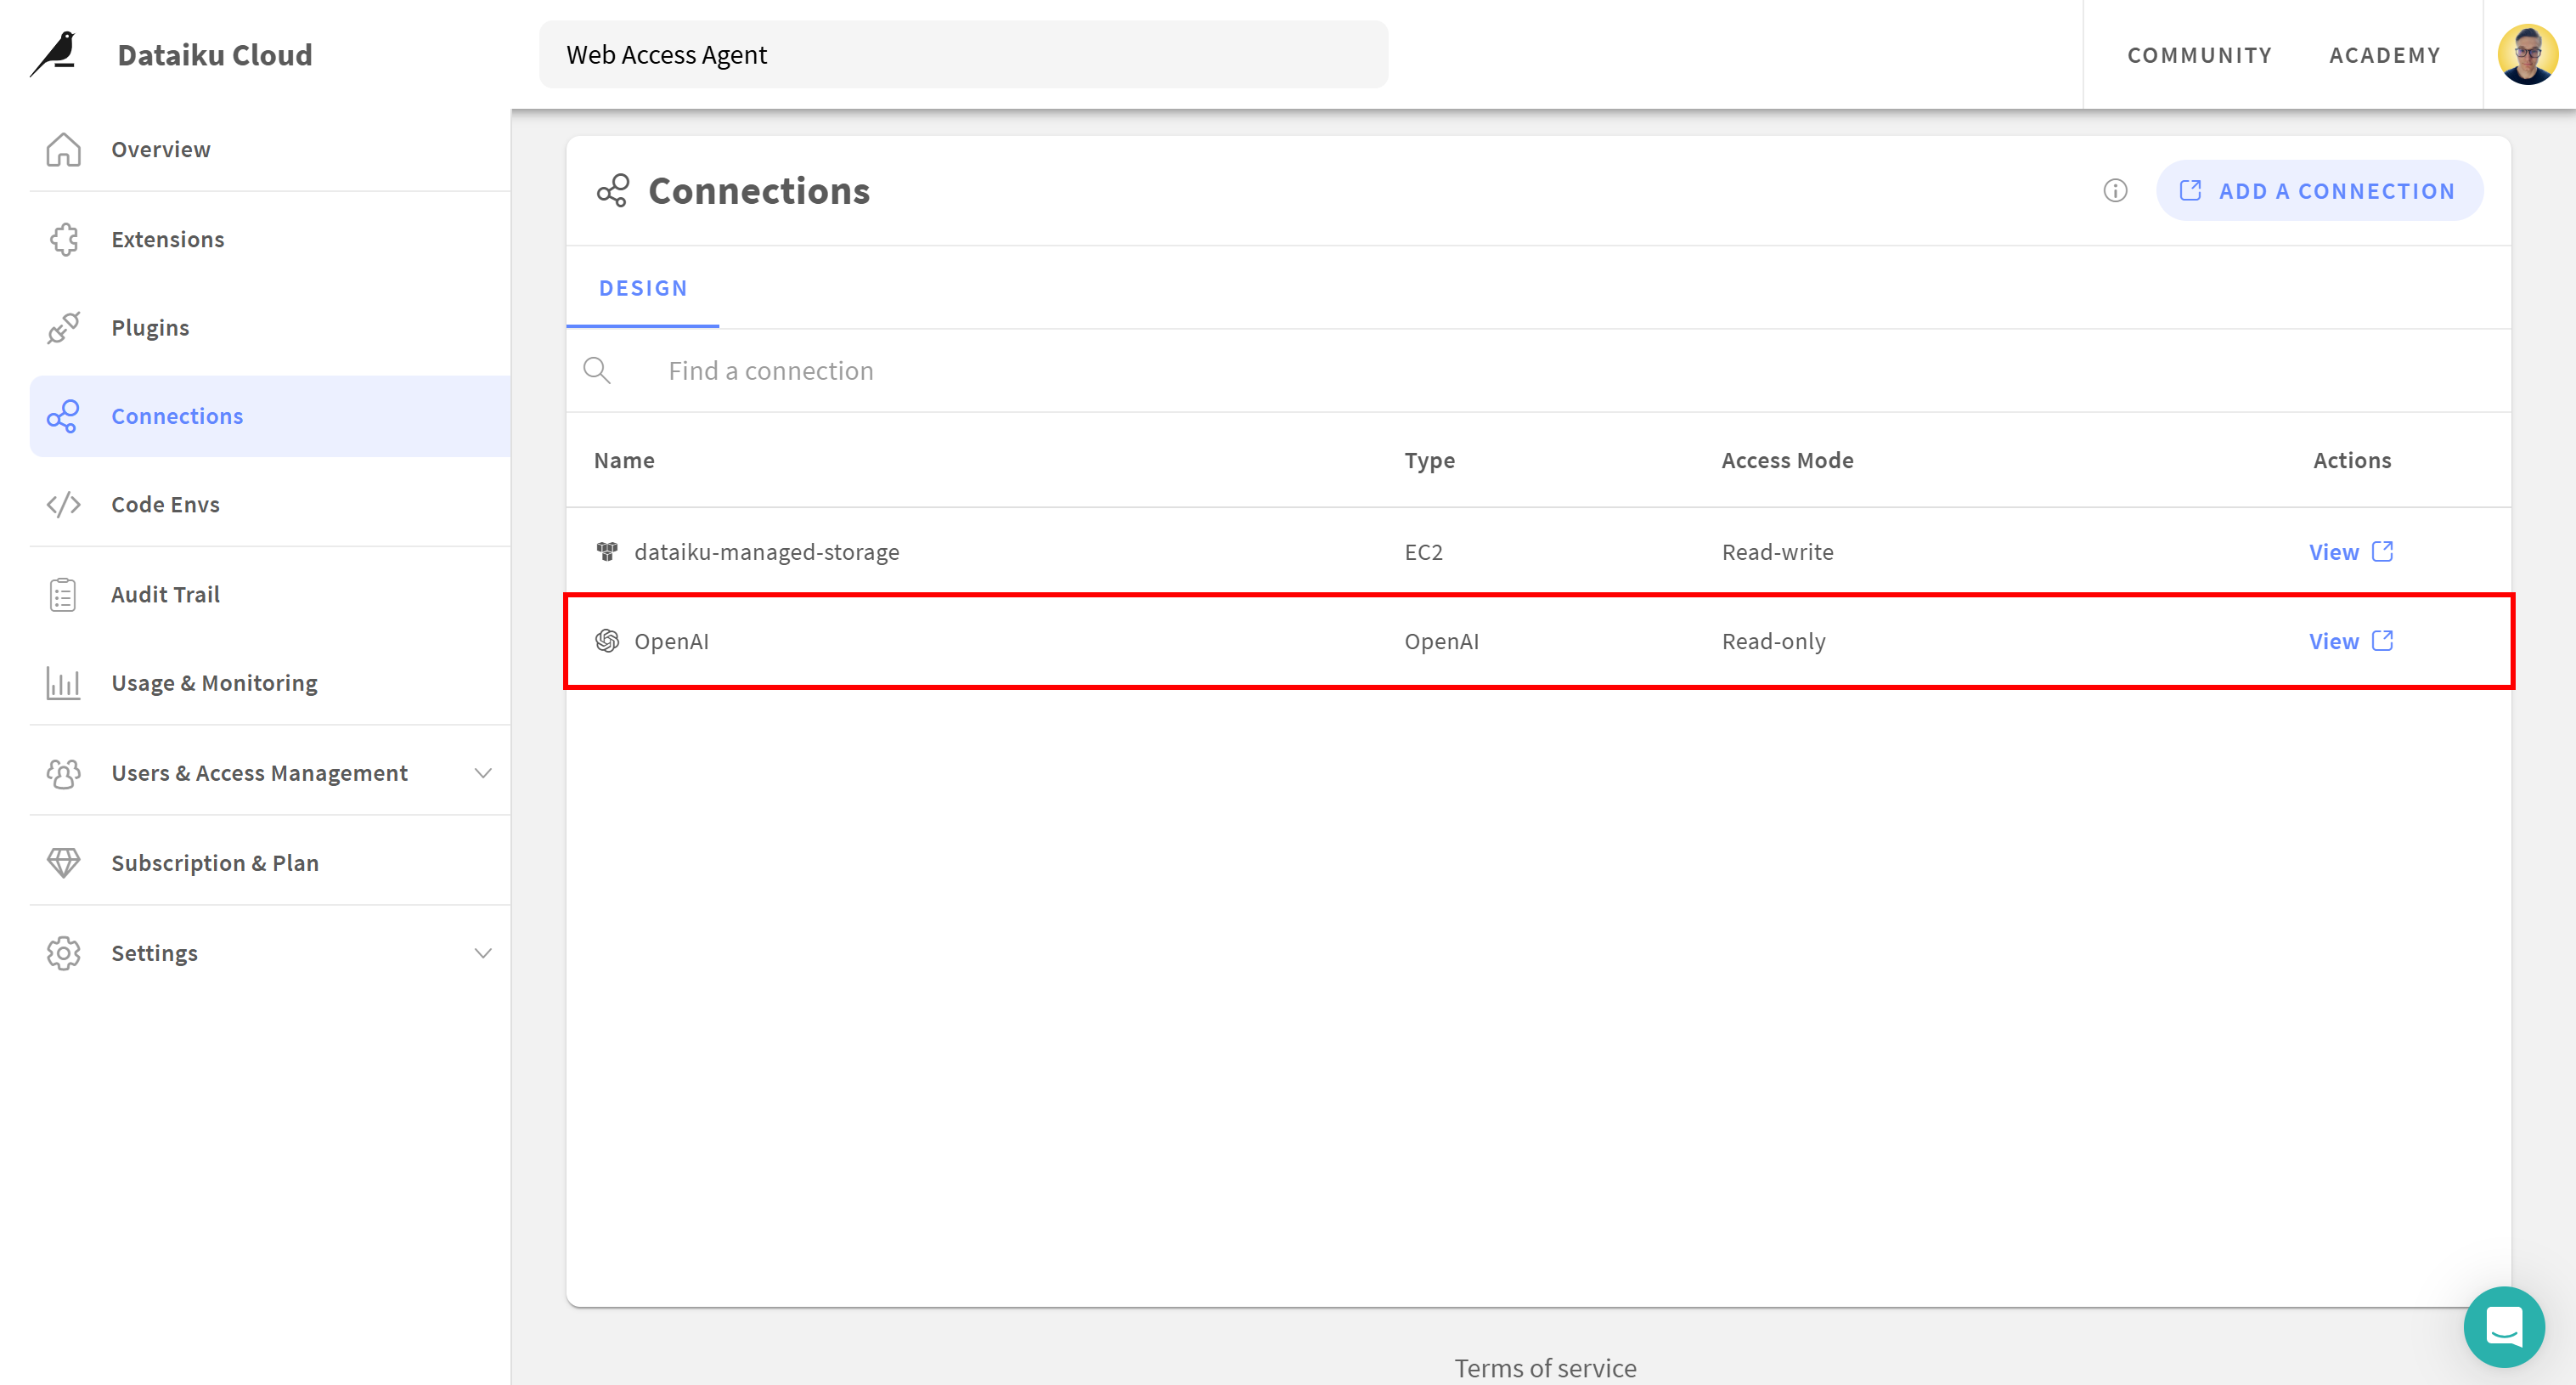
Task: Click the Web Access Agent space selector
Action: click(963, 54)
